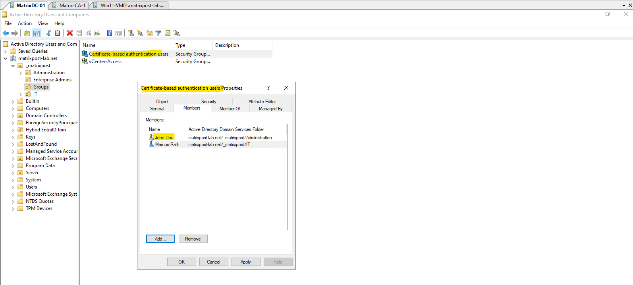This screenshot has width=633, height=285.
Task: Click the Create new user icon
Action: (x=131, y=33)
